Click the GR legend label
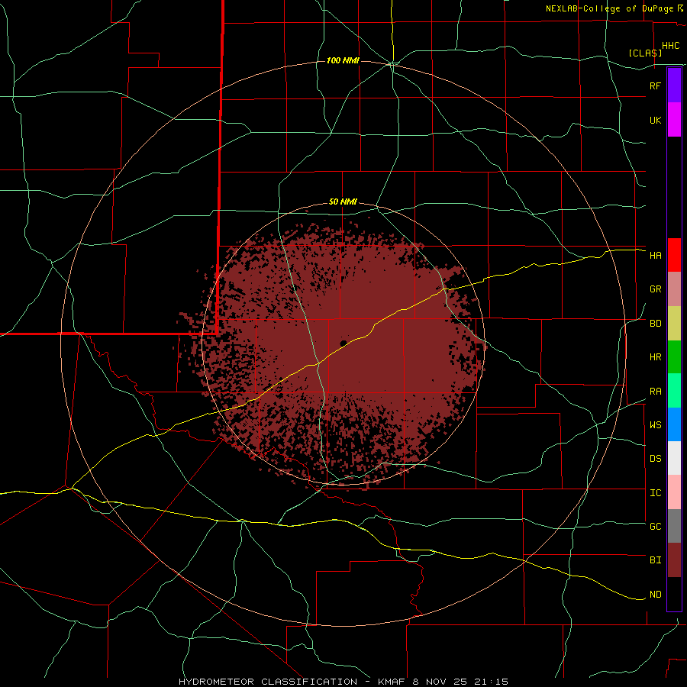Screen dimensions: 687x687 click(655, 289)
